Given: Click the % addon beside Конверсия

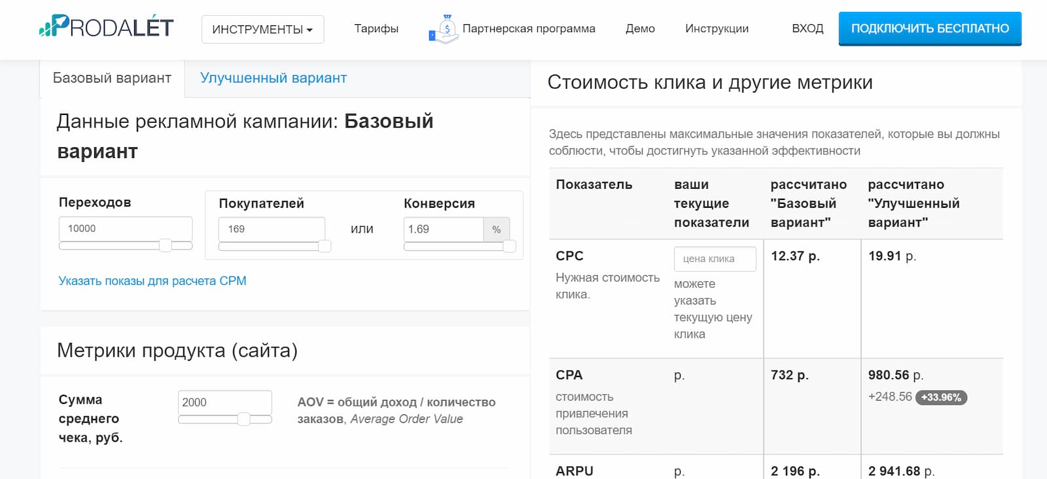Looking at the screenshot, I should click(497, 229).
